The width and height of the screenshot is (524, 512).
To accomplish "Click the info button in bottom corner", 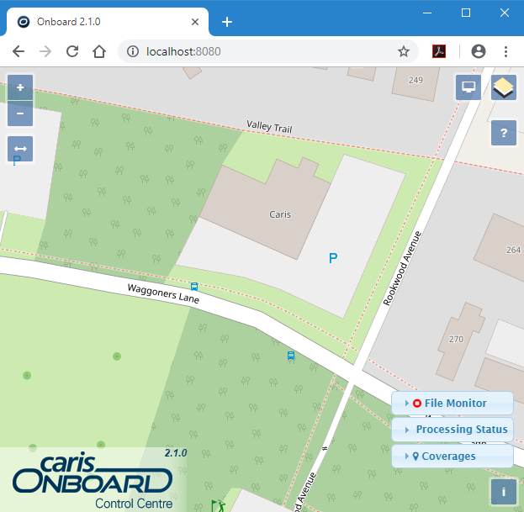I will coord(503,492).
